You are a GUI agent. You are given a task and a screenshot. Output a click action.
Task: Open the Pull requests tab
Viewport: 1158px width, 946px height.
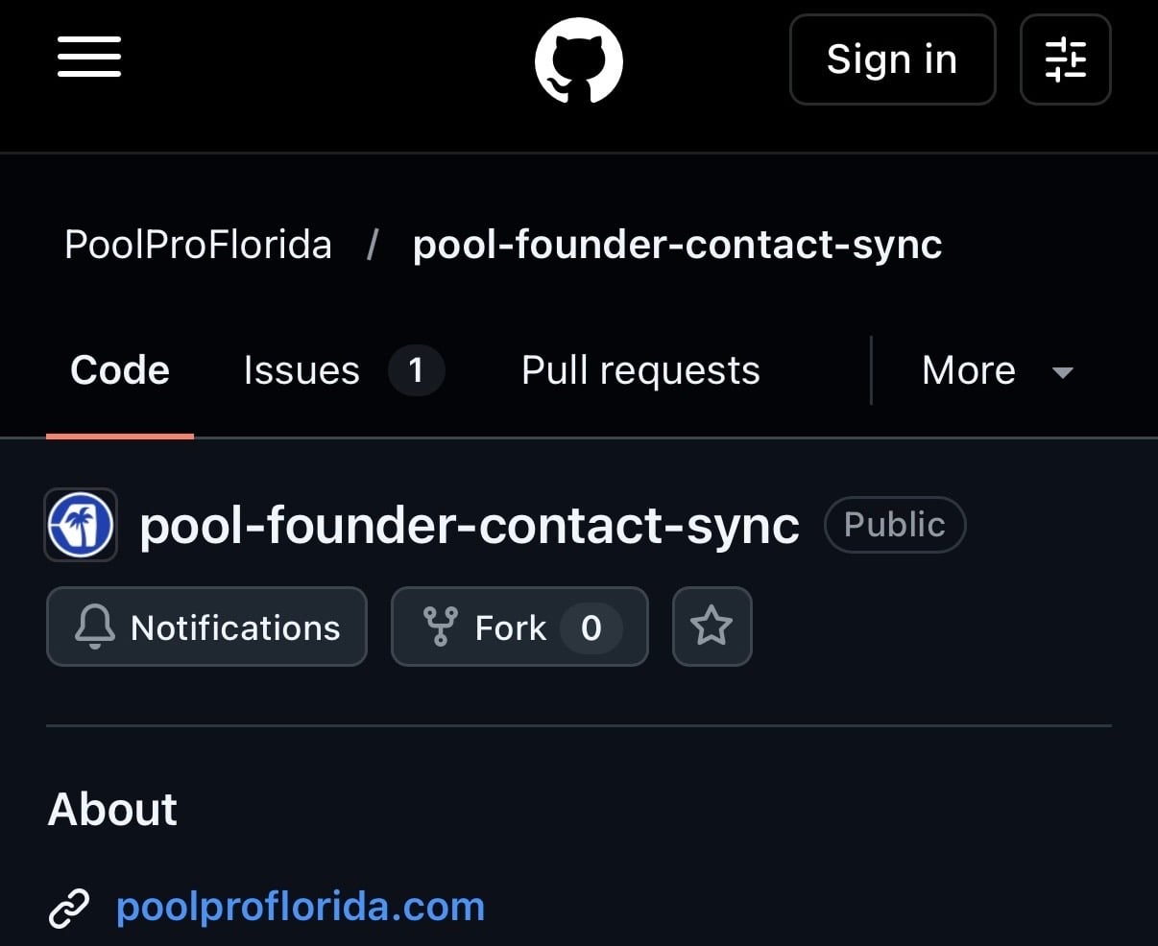pyautogui.click(x=640, y=370)
